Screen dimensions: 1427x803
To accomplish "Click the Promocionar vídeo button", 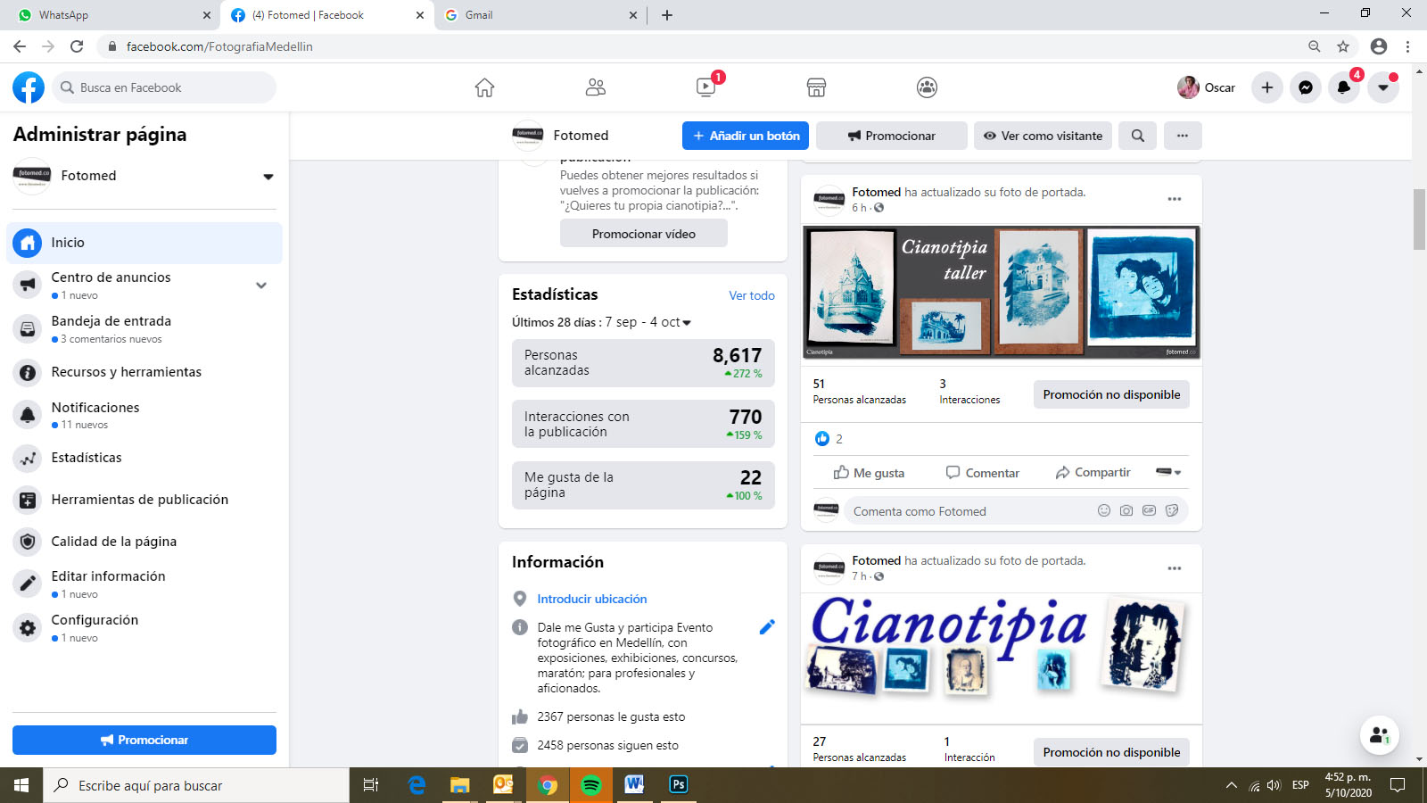I will point(643,234).
